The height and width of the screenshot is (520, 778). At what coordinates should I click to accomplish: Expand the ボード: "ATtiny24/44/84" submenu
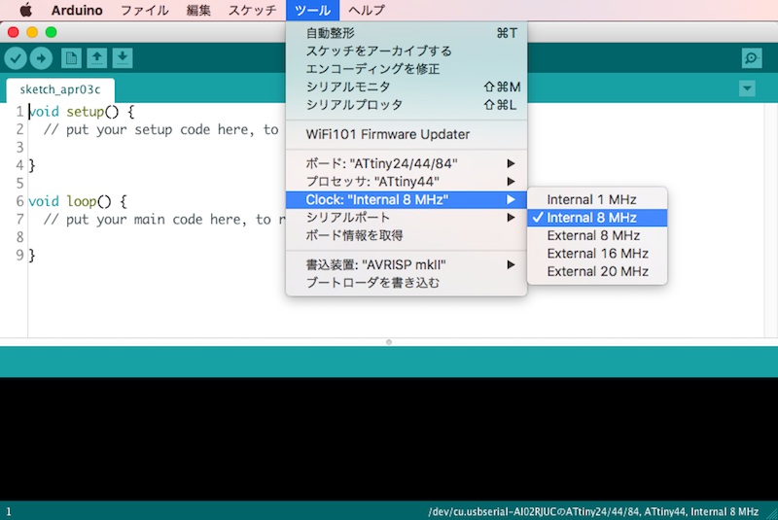click(407, 163)
